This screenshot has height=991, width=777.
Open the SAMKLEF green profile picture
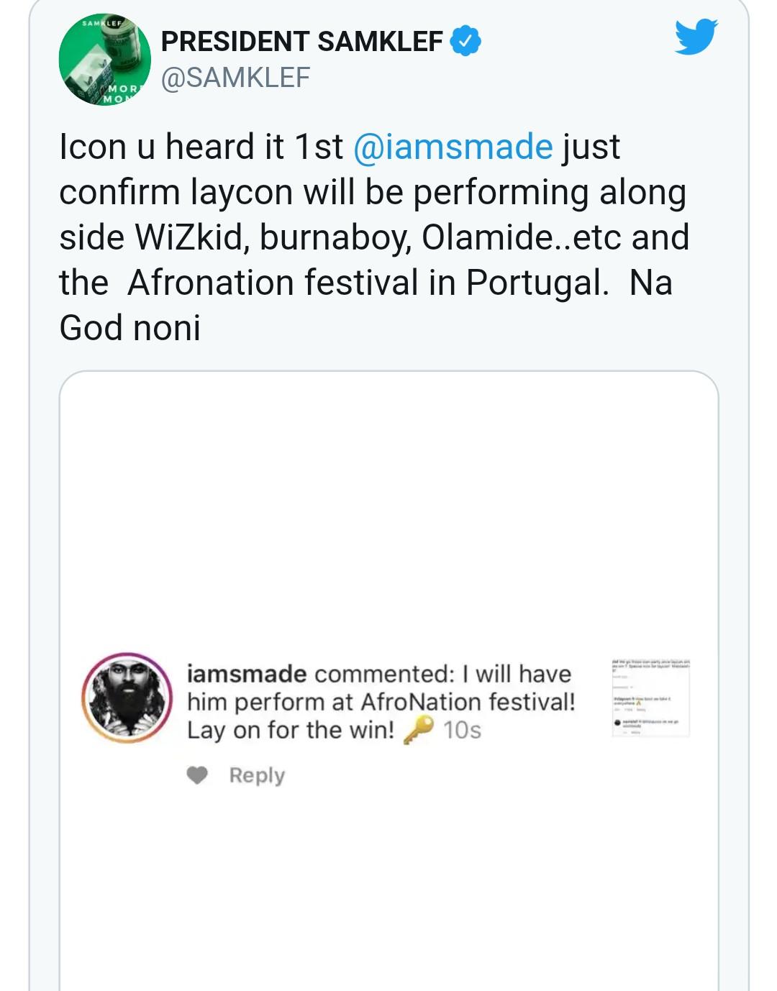pyautogui.click(x=105, y=60)
